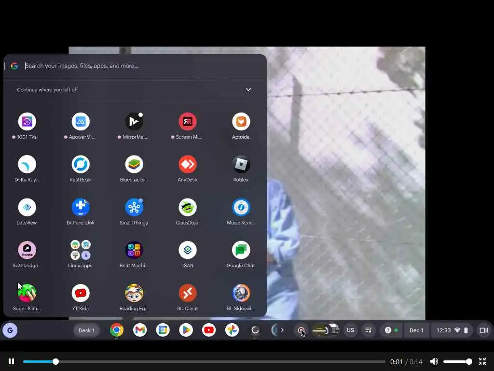Click the overview button at shelf end
Screen dimensions: 494x371
click(484, 330)
